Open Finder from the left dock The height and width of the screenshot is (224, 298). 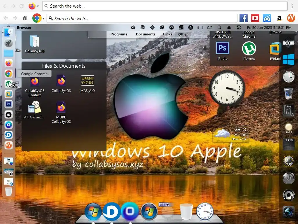coord(8,33)
